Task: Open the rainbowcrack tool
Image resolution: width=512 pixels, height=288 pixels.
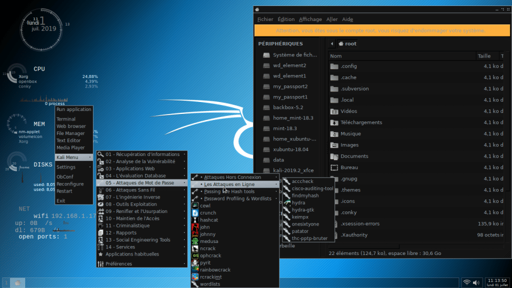Action: click(x=215, y=269)
